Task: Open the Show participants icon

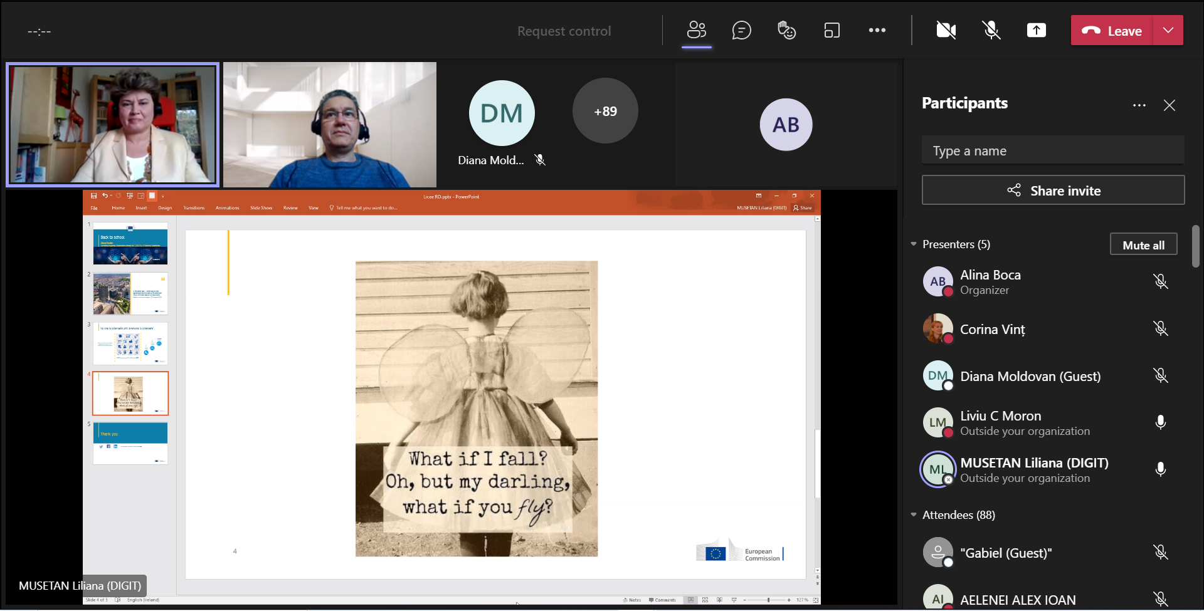Action: click(x=697, y=30)
